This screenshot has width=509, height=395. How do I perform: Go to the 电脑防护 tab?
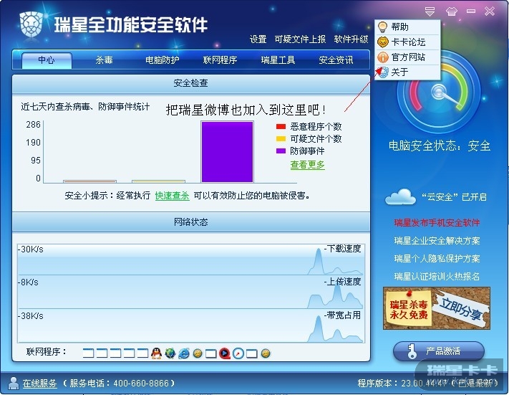162,60
